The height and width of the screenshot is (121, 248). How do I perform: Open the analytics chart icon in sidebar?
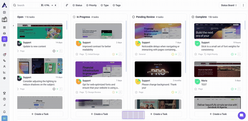4,72
